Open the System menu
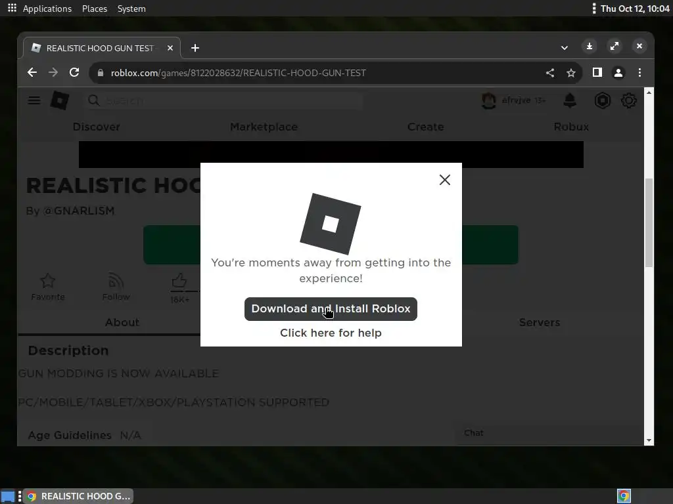The width and height of the screenshot is (673, 504). pos(131,9)
